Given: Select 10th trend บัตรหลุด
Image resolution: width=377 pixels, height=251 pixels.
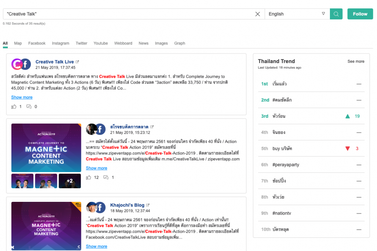Looking at the screenshot, I should (x=311, y=229).
